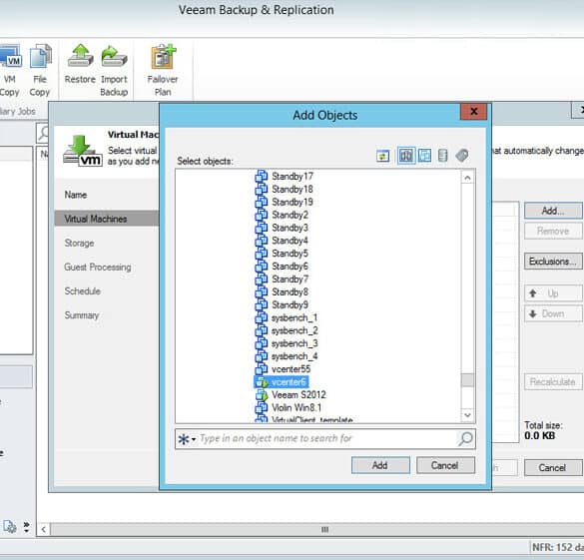The image size is (584, 560).
Task: Select Standby9 in the object tree
Action: (x=290, y=304)
